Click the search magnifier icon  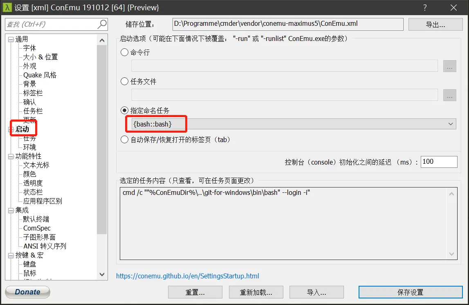pyautogui.click(x=102, y=24)
